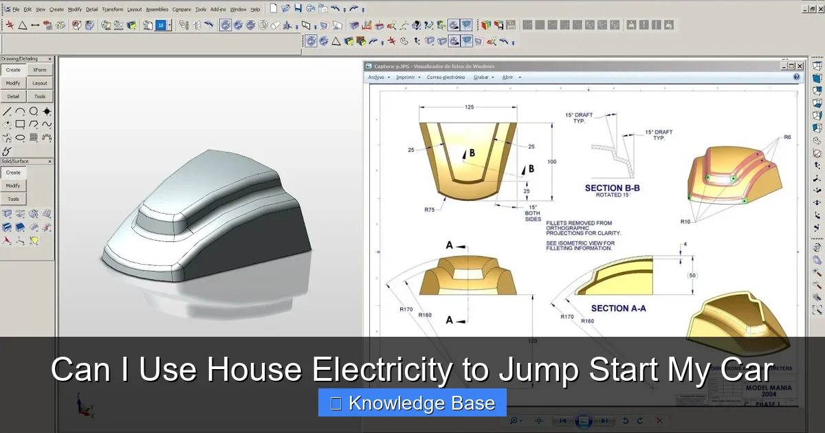Click the blue view cube icon in right toolbar
Viewport: 825px width, 433px height.
click(x=817, y=78)
